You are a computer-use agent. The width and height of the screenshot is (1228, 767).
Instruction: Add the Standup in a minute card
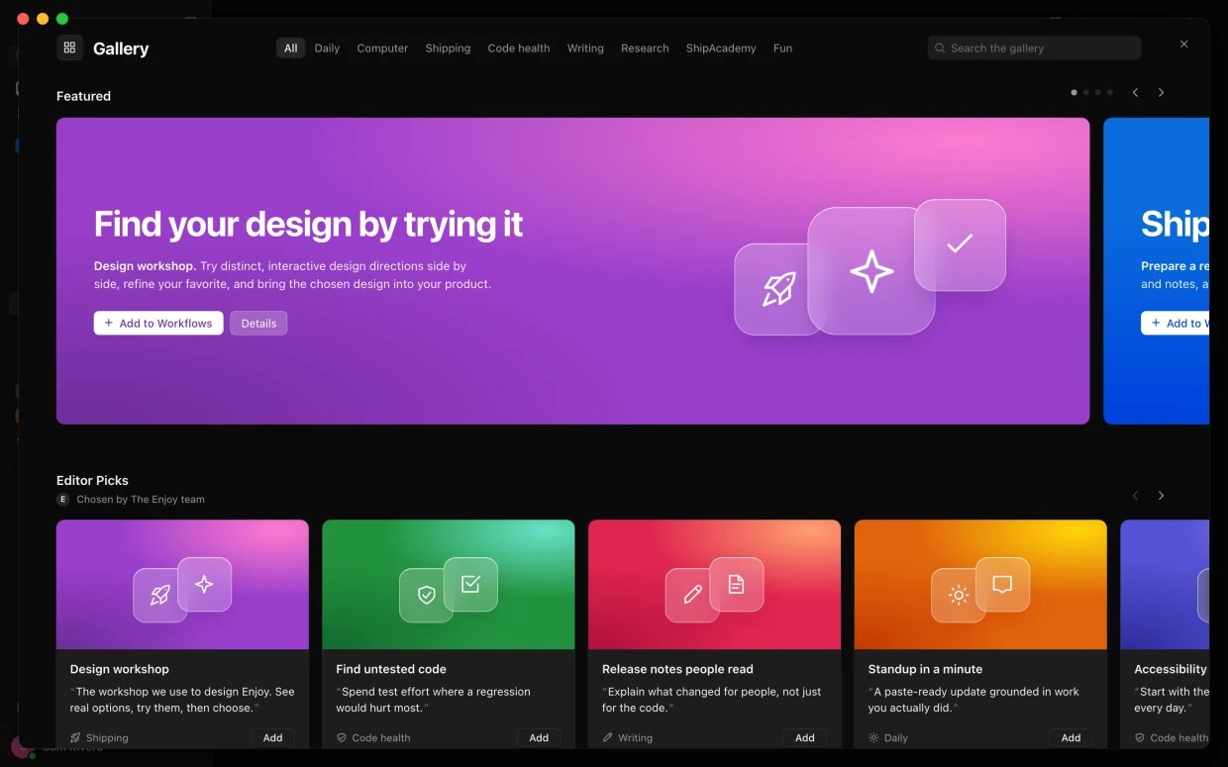[1071, 737]
